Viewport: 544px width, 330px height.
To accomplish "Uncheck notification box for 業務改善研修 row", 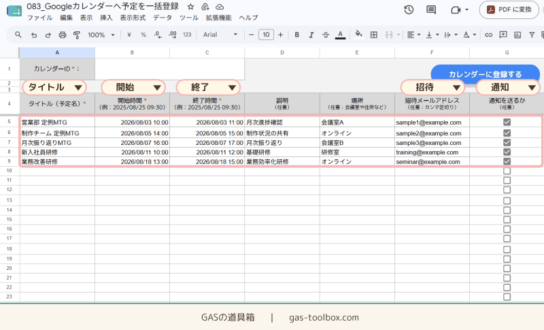I will coord(507,161).
